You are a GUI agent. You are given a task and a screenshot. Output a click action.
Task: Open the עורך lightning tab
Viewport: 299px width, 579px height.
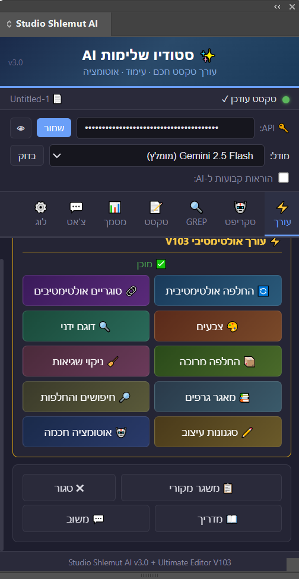pyautogui.click(x=282, y=214)
